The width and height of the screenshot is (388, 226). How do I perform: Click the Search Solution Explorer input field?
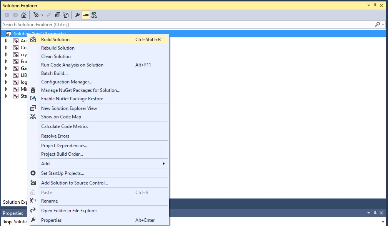point(185,25)
